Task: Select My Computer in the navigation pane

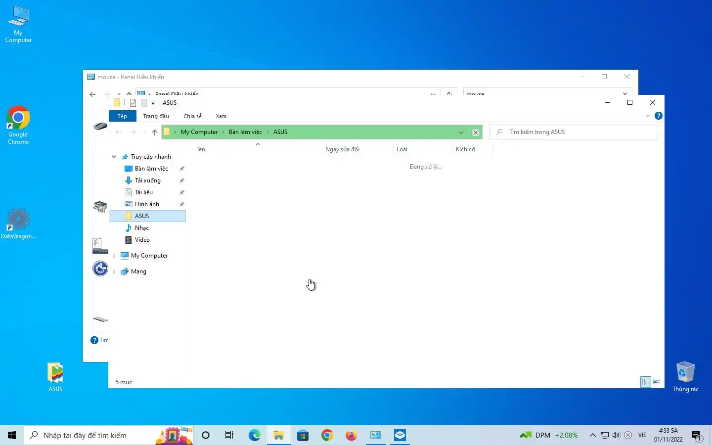Action: click(149, 256)
